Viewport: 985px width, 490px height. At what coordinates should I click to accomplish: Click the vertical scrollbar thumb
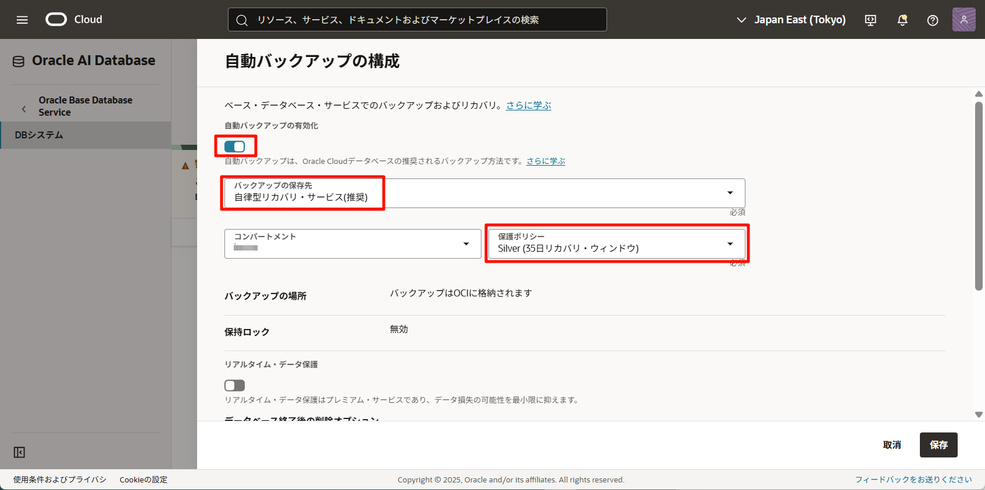coord(979,196)
